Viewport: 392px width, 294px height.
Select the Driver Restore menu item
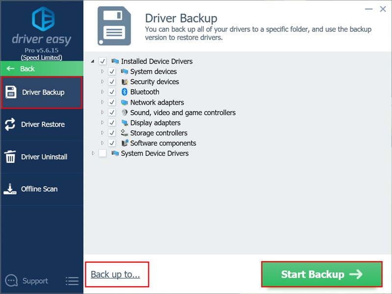[43, 124]
